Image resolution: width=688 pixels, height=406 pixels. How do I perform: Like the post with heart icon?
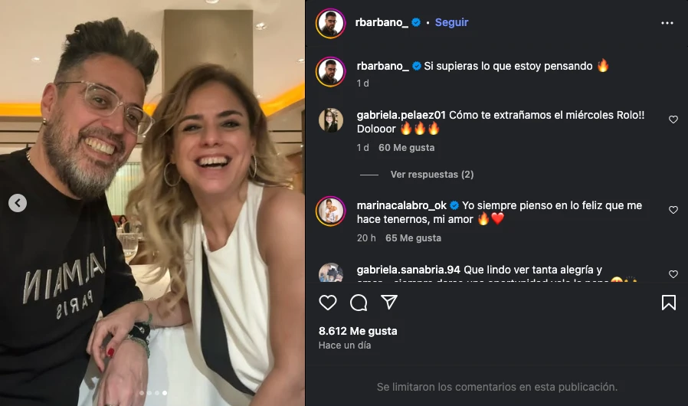328,303
